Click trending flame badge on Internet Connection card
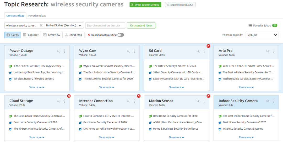This screenshot has width=283, height=144. pos(139,96)
